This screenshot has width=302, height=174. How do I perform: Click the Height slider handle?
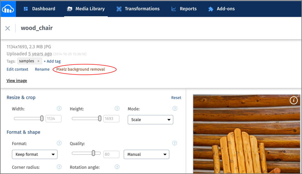click(100, 119)
